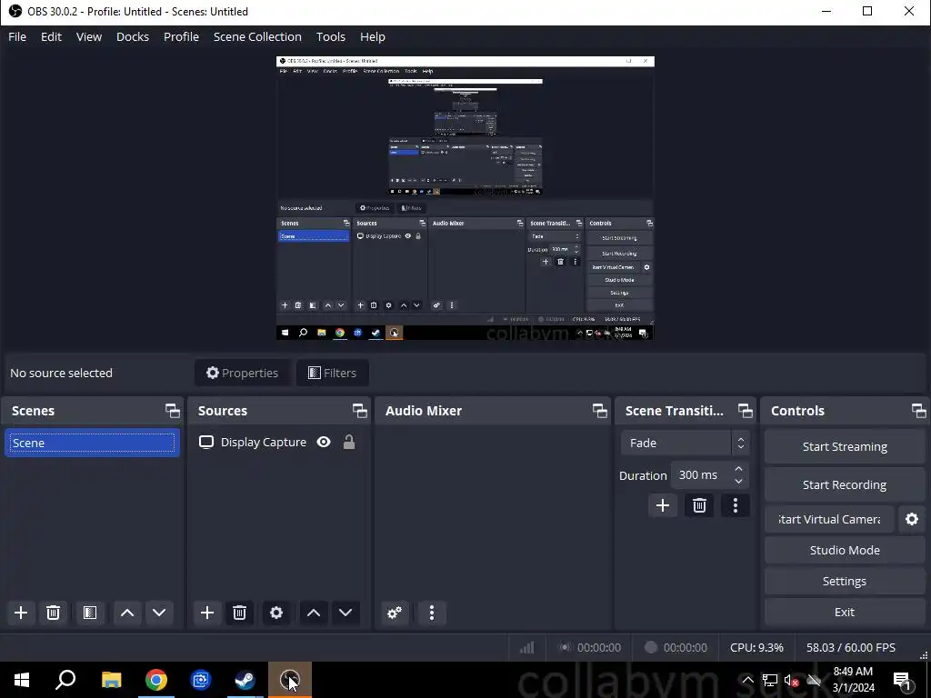Add a configurable transition with the plus icon
The height and width of the screenshot is (698, 931).
pos(663,505)
